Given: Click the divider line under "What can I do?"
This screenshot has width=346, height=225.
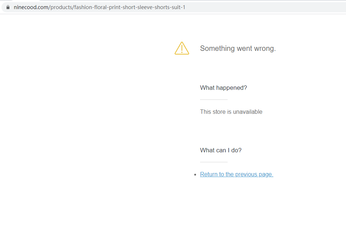Looking at the screenshot, I should click(213, 162).
